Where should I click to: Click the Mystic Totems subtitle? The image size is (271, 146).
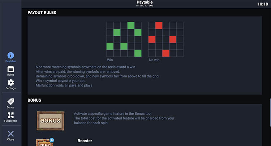(145, 6)
